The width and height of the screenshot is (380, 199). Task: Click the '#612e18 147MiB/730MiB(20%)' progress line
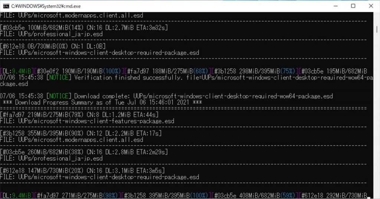tap(82, 171)
